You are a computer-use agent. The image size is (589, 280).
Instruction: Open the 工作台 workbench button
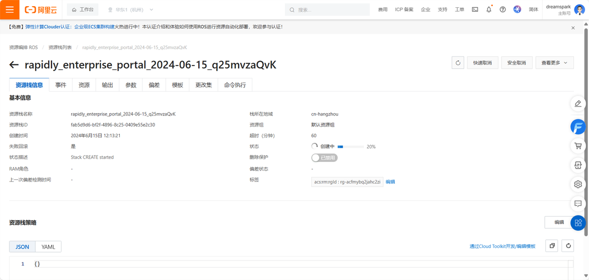click(83, 10)
